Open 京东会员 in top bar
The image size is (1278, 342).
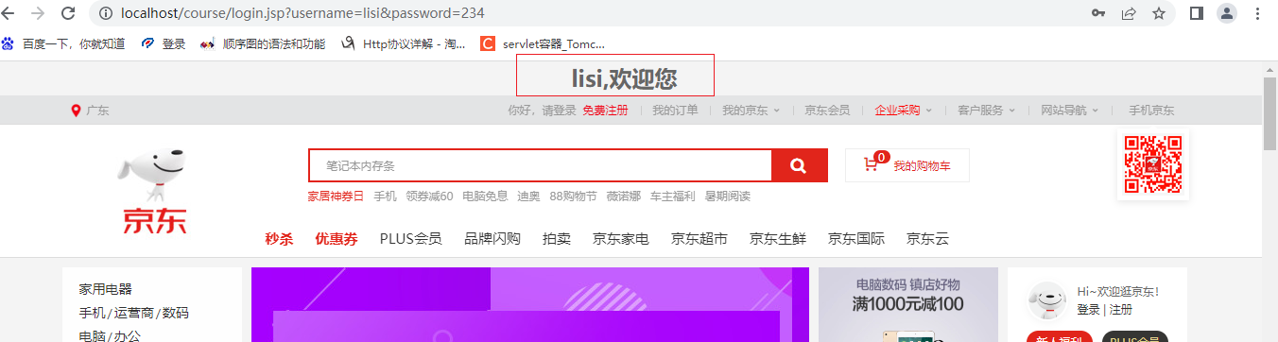point(827,111)
